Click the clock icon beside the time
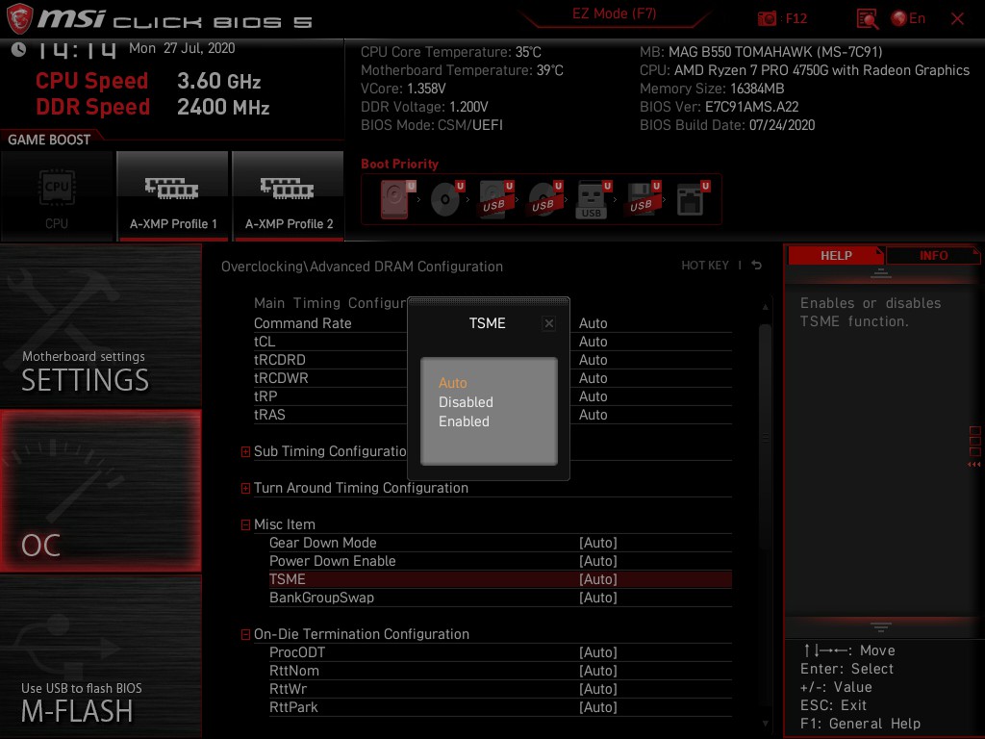This screenshot has height=739, width=985. 19,50
